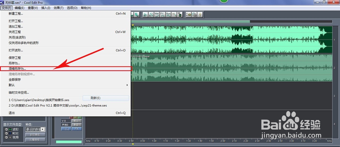Screen dimensions: 340x147
Task: Select the track 1 waveform clip
Action: pyautogui.click(x=231, y=40)
